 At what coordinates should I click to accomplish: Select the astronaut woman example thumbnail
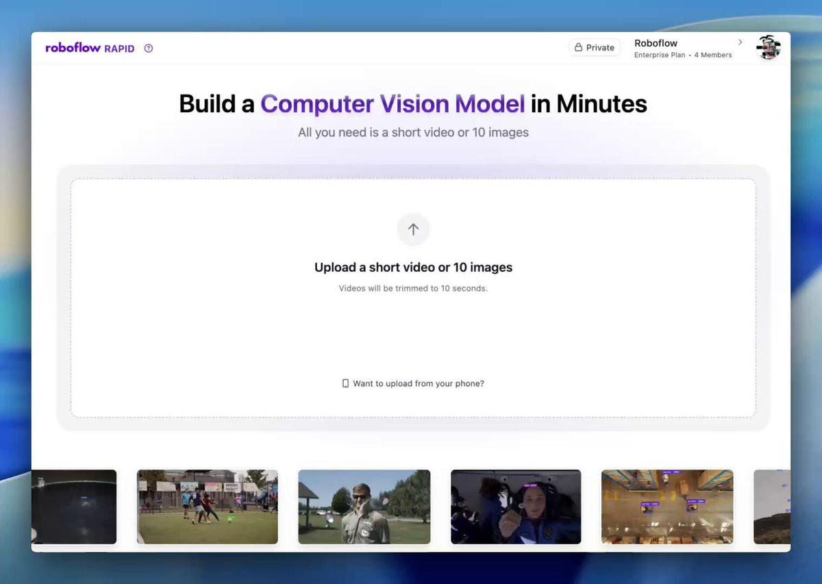coord(516,507)
